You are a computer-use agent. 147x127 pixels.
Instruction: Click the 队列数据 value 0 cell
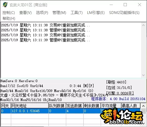click(57, 111)
